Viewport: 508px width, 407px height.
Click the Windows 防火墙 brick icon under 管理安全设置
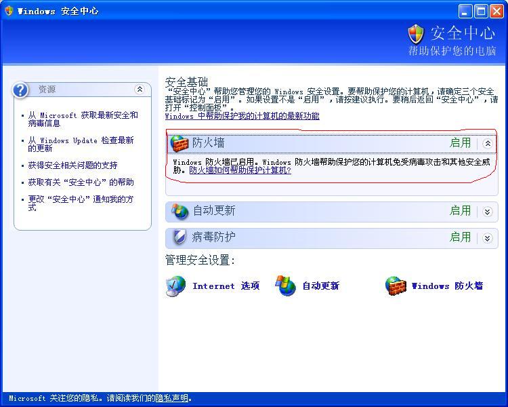click(x=396, y=286)
